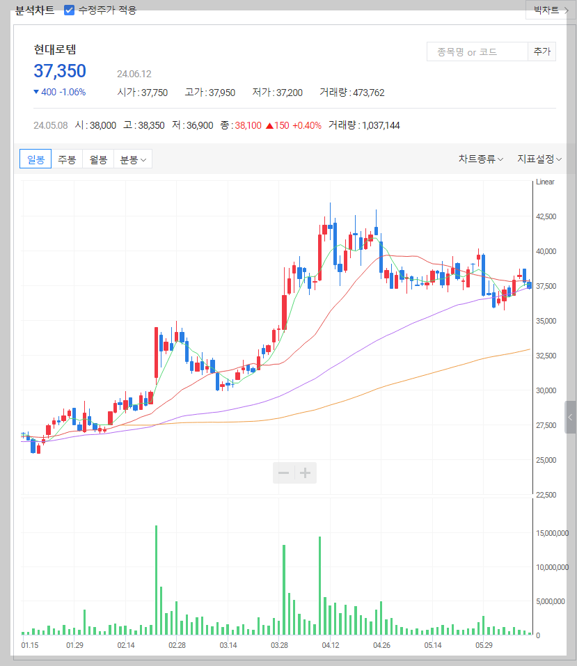Click the 종목명 or 코드 search field
This screenshot has width=577, height=666.
(477, 51)
